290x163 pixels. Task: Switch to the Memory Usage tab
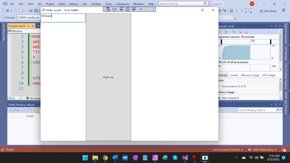pyautogui.click(x=250, y=75)
